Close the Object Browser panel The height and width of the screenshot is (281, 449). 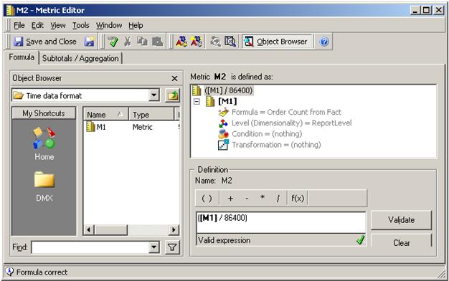(x=174, y=78)
